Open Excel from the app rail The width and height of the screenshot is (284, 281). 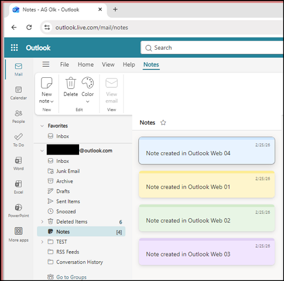coord(19,187)
